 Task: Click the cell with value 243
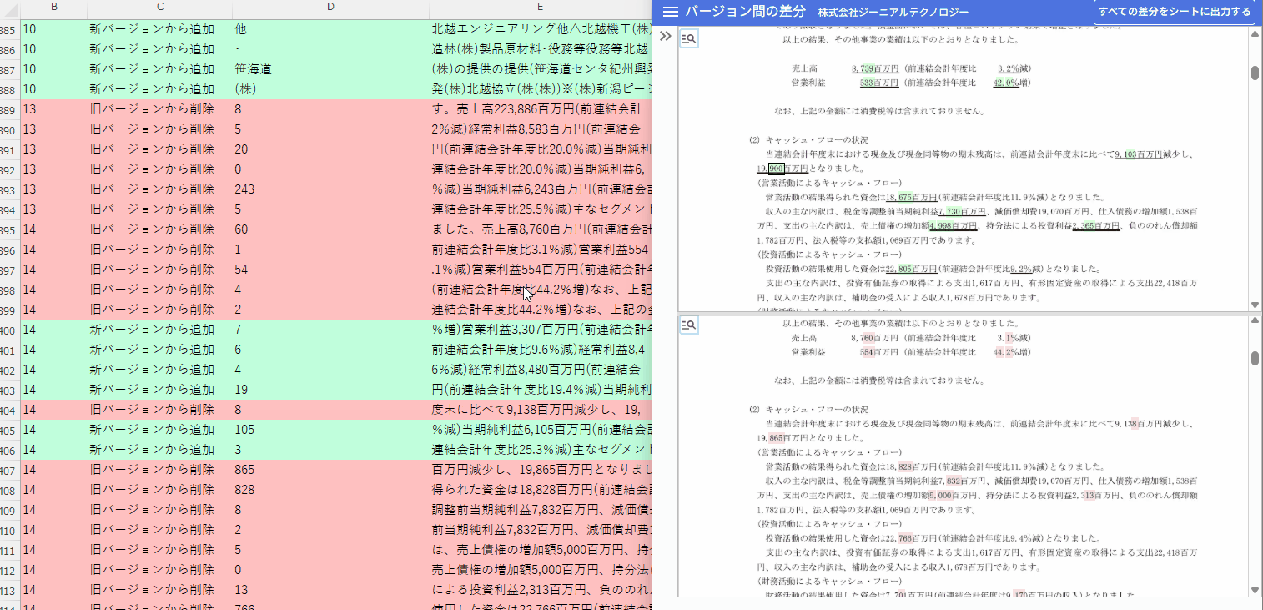(x=330, y=189)
